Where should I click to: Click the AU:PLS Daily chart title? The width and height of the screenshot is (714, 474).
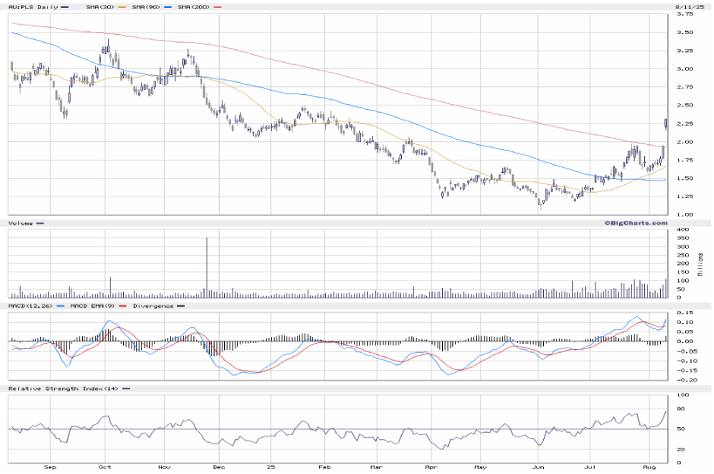click(33, 7)
